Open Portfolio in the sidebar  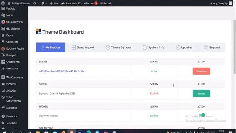11,8
